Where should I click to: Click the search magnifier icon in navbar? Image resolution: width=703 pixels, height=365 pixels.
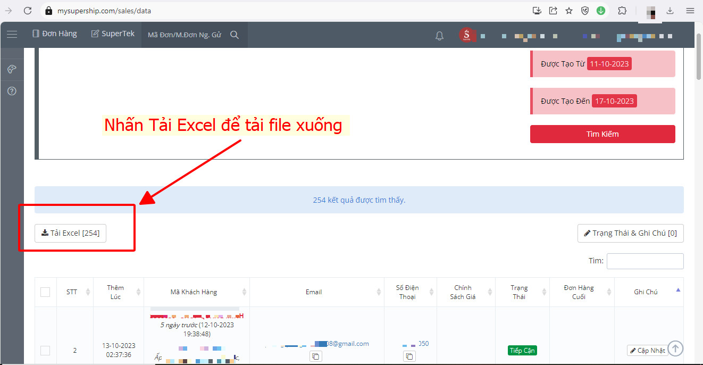click(x=235, y=35)
